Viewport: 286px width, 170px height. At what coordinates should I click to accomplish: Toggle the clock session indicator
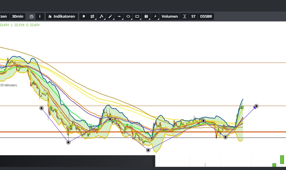point(31,17)
